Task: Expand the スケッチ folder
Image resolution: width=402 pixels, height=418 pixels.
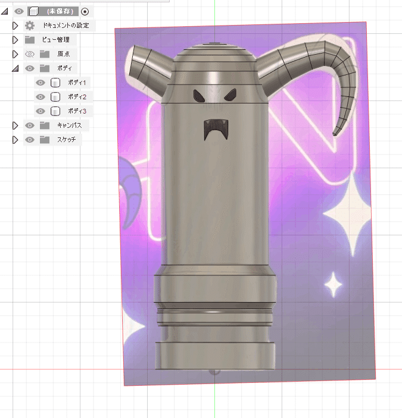Action: (15, 140)
